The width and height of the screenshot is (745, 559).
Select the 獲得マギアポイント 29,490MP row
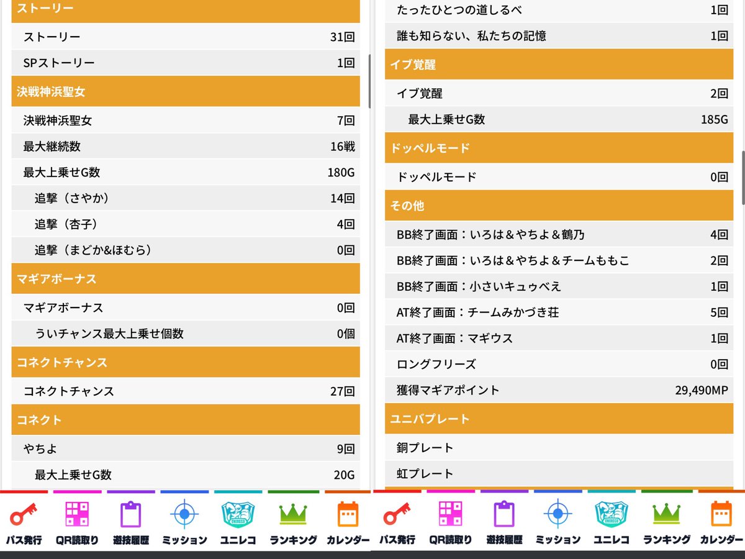pos(559,390)
